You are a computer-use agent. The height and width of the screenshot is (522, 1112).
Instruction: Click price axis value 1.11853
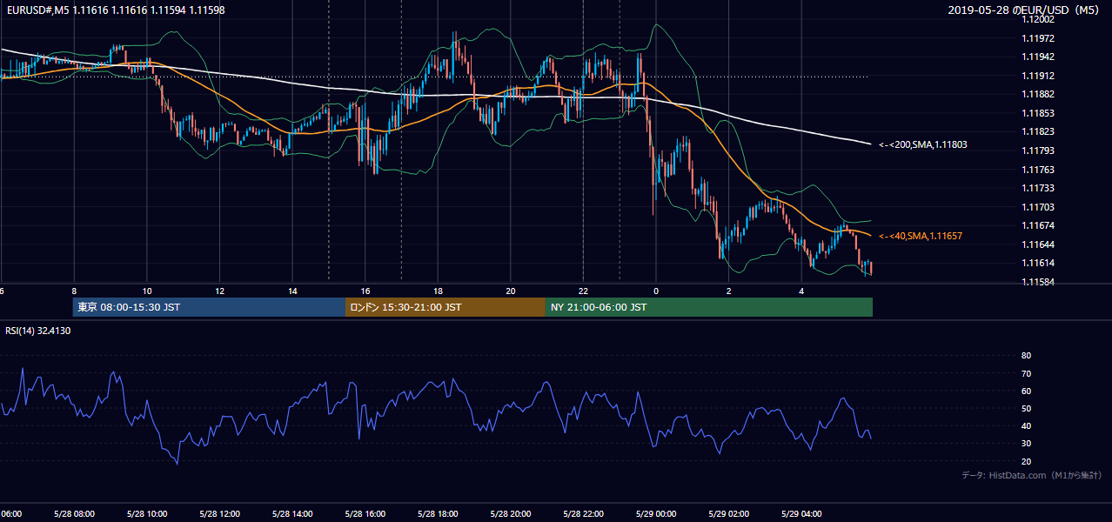coord(1038,113)
